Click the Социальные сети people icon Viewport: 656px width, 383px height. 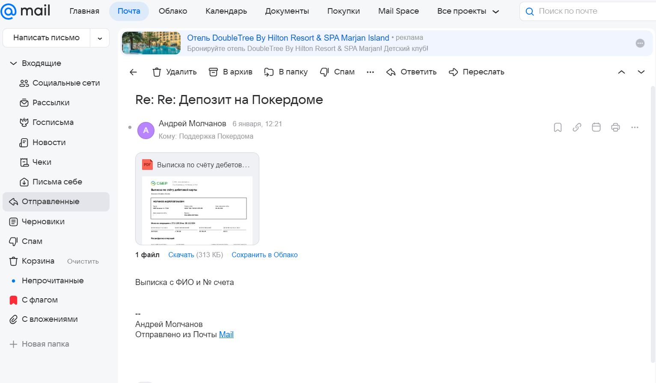pos(24,83)
